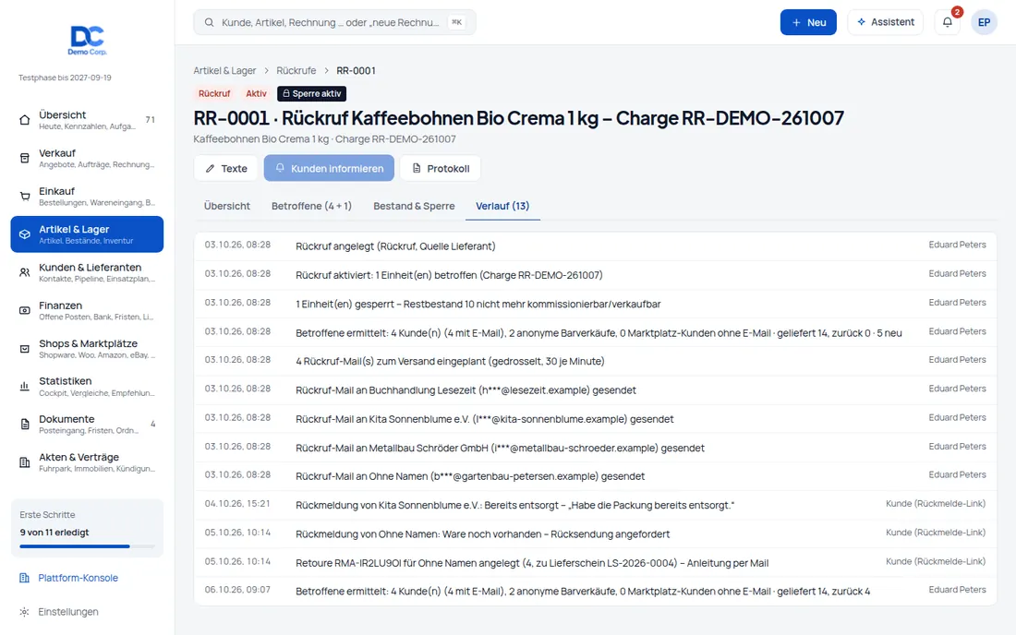
Task: Click the lock icon in Sperre aktiv badge
Action: click(x=285, y=94)
